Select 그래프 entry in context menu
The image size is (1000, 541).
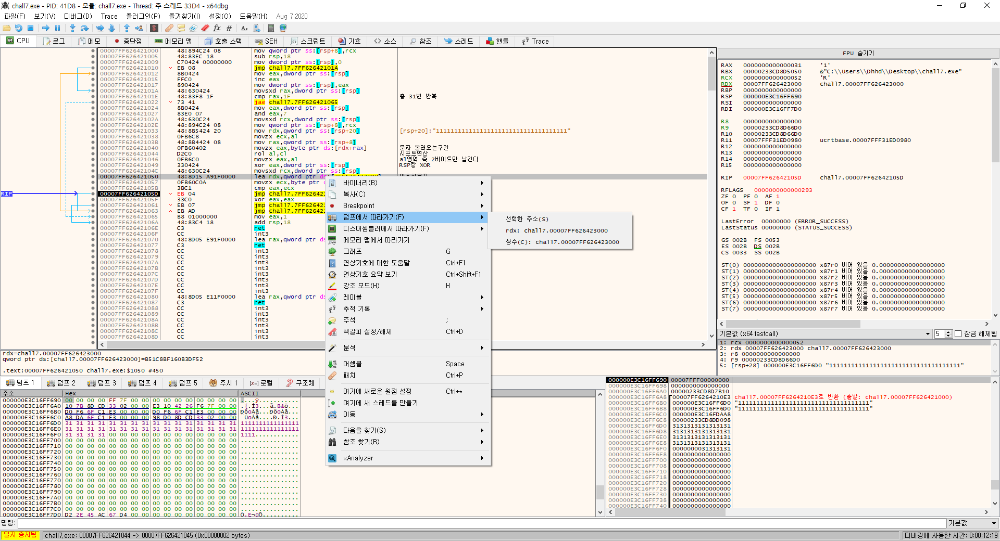(x=408, y=251)
